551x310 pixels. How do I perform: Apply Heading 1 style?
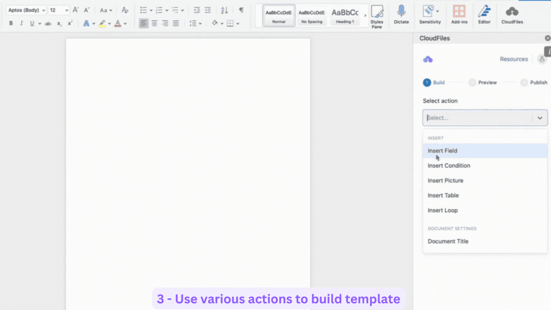tap(345, 15)
